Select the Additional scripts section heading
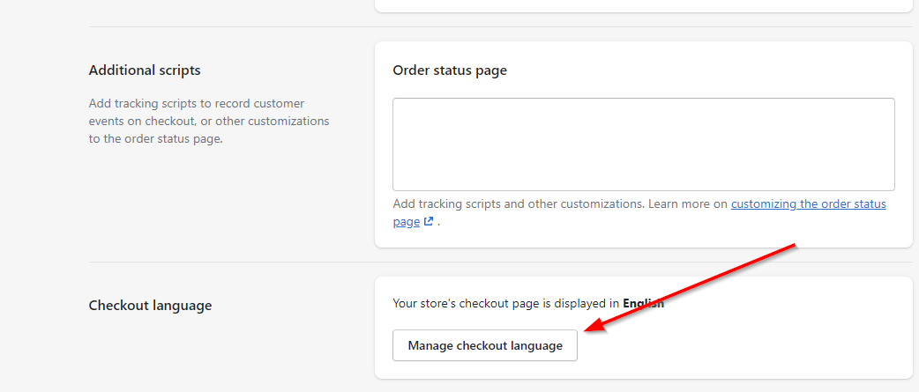 point(144,70)
